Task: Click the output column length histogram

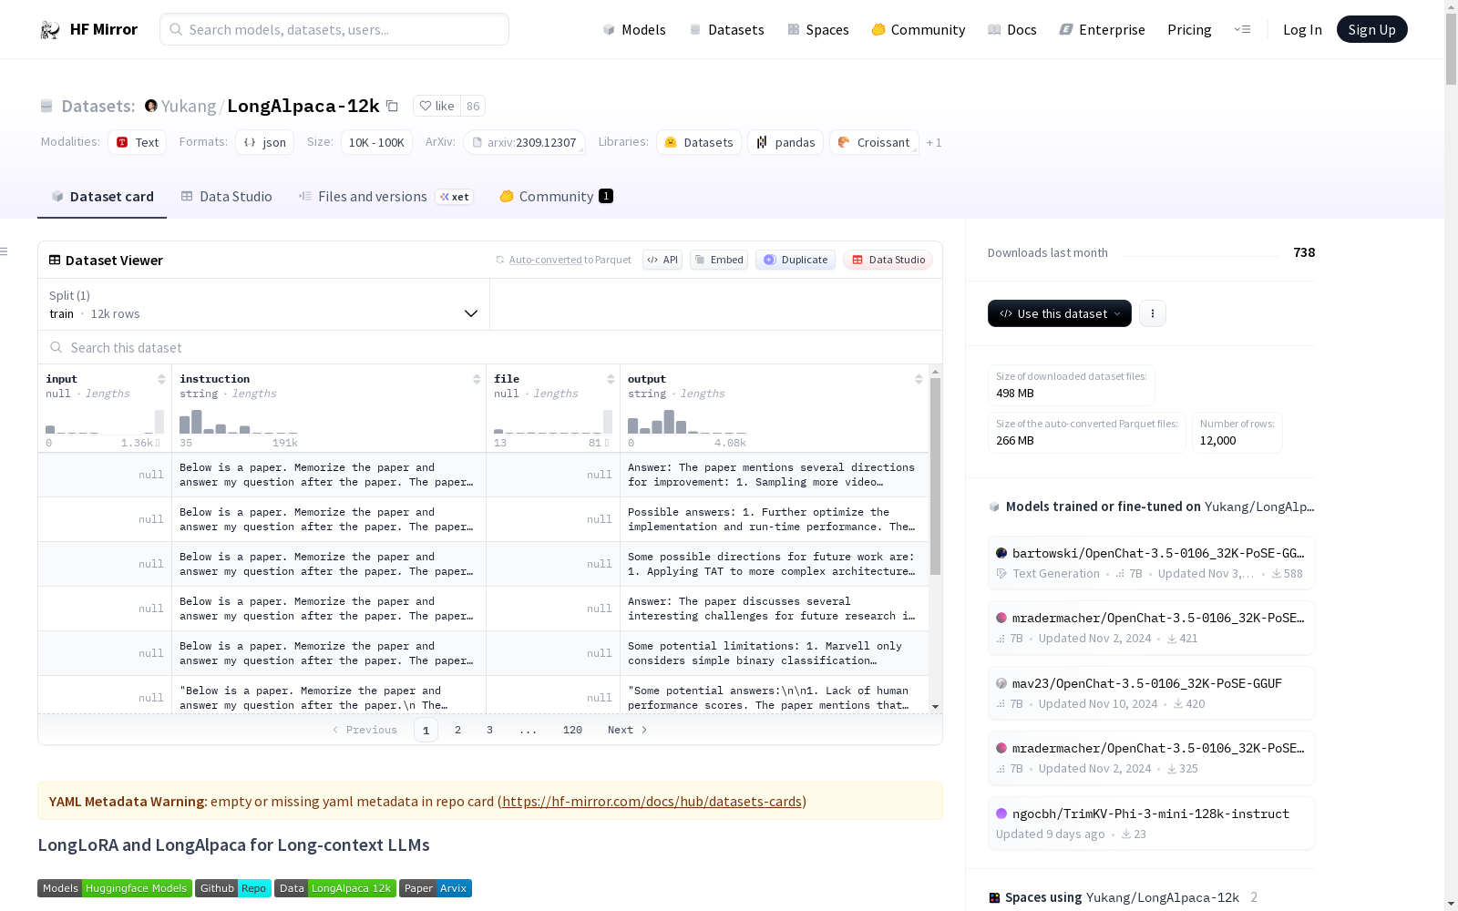Action: pyautogui.click(x=687, y=421)
